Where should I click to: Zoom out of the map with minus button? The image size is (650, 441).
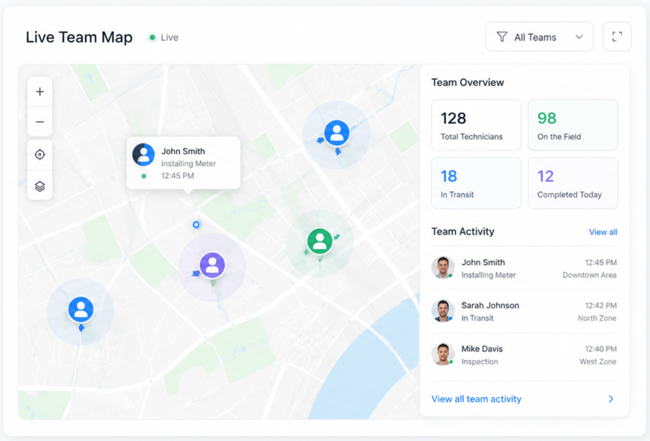point(40,122)
